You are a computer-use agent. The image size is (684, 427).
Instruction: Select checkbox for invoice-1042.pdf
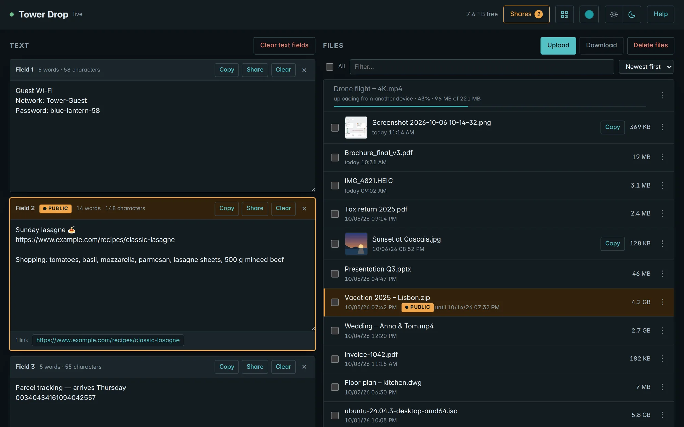click(335, 359)
